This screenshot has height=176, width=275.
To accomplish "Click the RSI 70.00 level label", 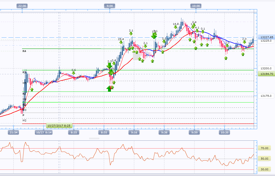I will pyautogui.click(x=265, y=148).
